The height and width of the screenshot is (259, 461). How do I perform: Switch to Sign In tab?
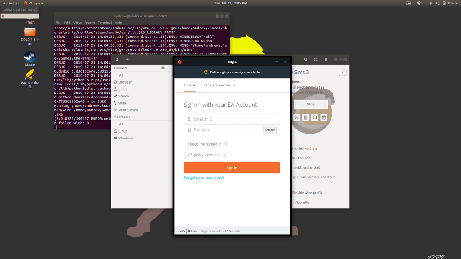[x=189, y=85]
